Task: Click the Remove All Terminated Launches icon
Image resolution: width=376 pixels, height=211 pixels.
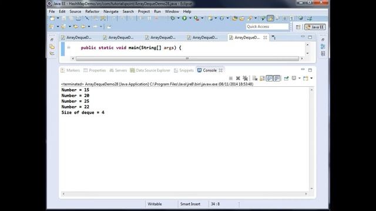Action: click(245, 78)
